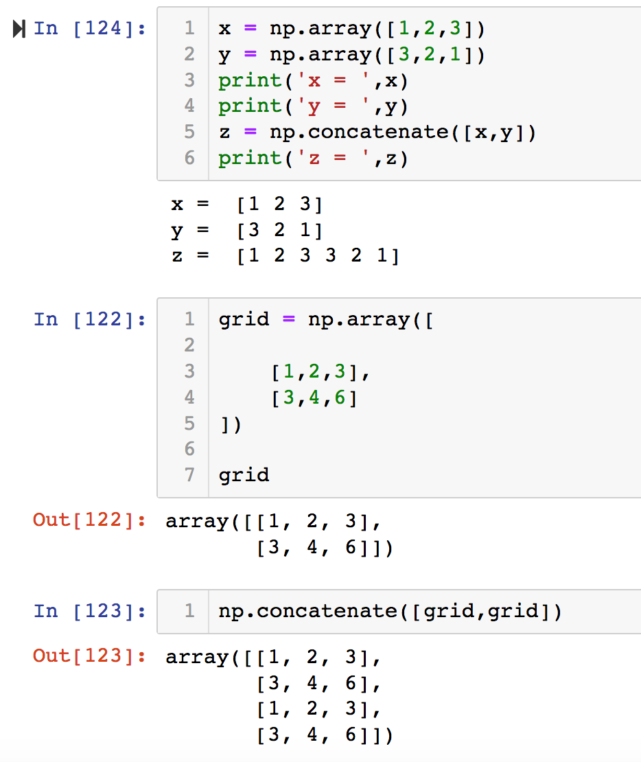Click the final grid line in cell 122
This screenshot has width=641, height=762.
[x=244, y=475]
